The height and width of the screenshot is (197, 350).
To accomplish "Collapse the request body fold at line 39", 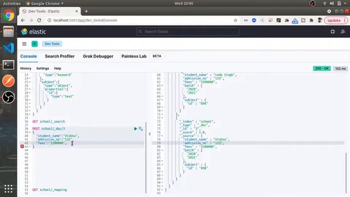I will pos(30,132).
